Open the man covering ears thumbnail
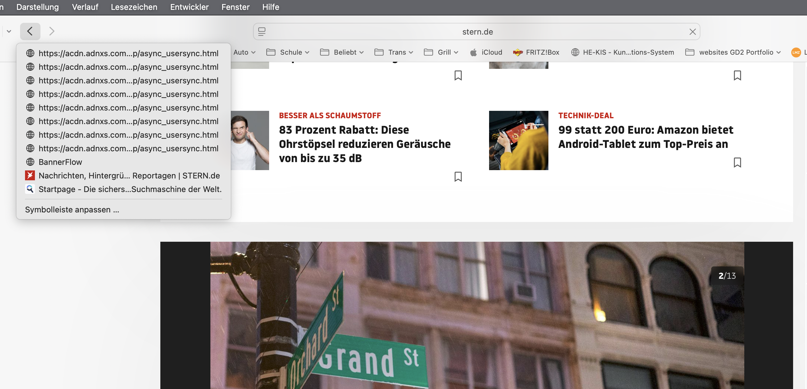The image size is (807, 389). coord(250,140)
